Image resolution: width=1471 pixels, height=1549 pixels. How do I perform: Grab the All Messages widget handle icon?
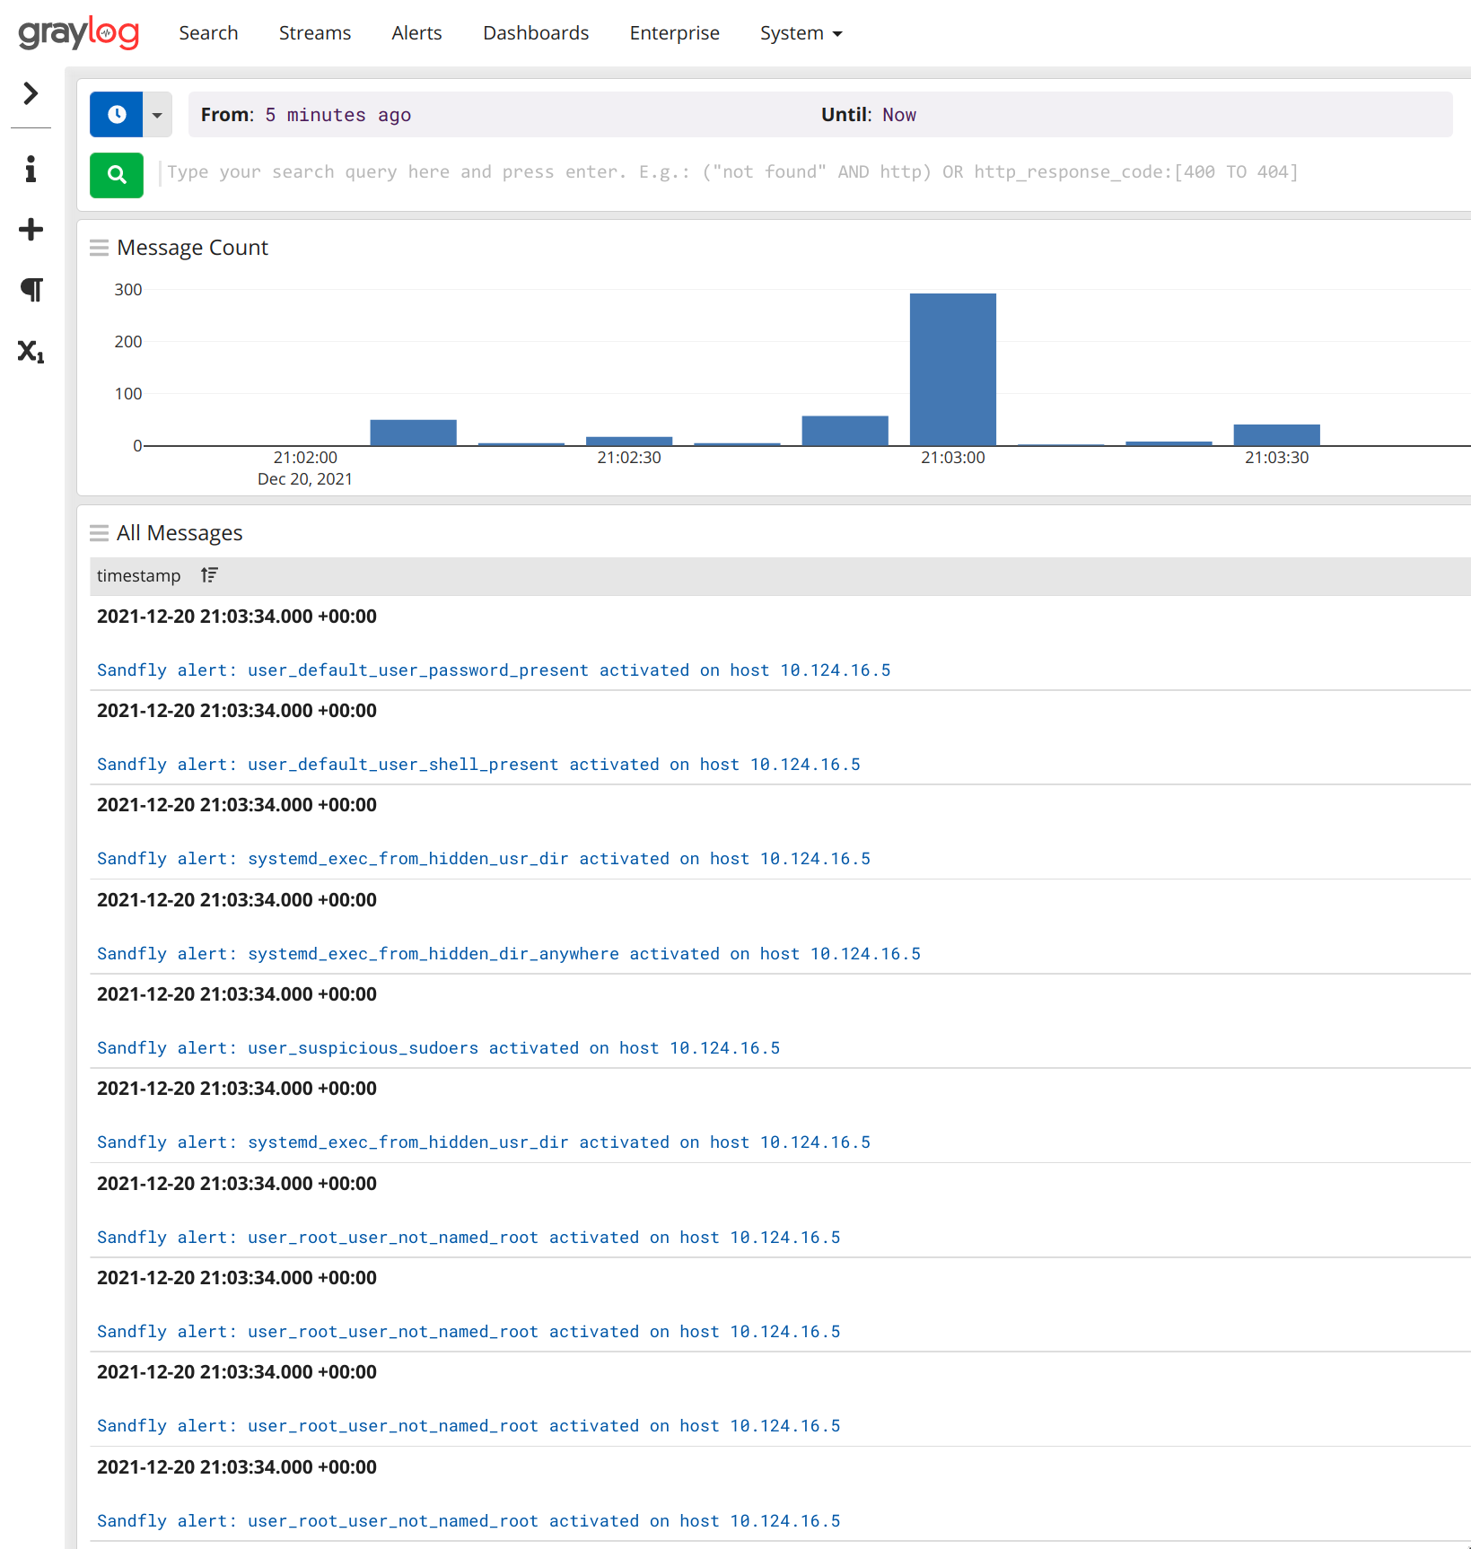coord(100,533)
